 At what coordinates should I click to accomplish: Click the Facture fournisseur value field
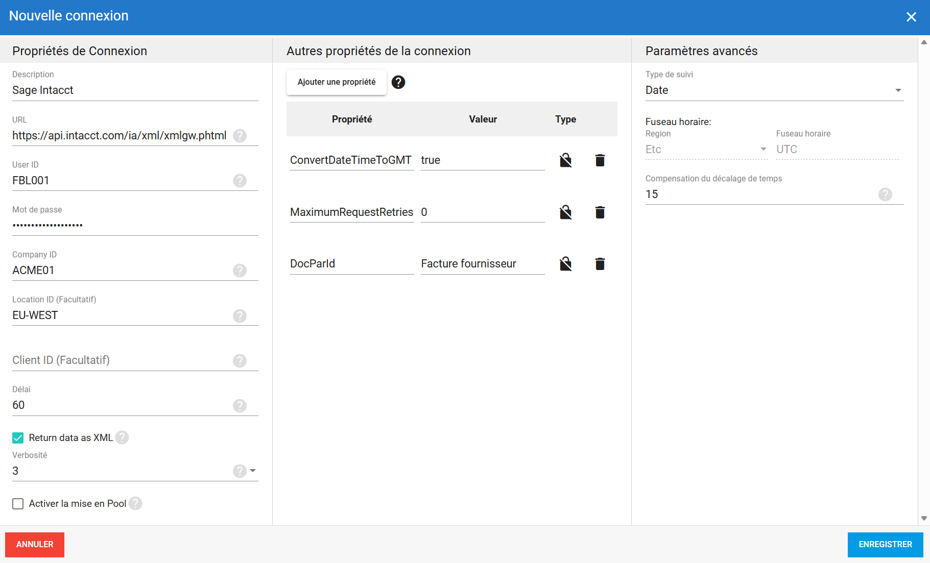(x=483, y=264)
